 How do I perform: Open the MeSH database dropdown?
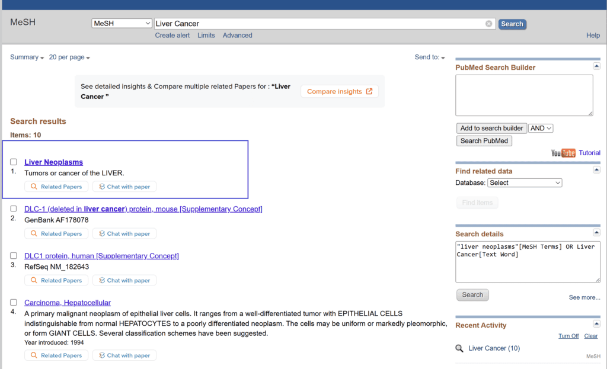(122, 23)
